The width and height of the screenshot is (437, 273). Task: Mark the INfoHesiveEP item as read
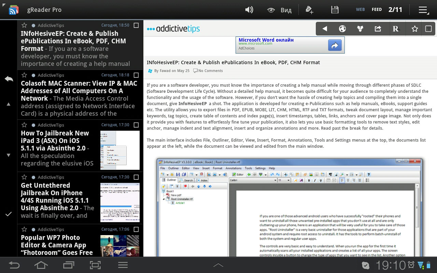pyautogui.click(x=136, y=25)
